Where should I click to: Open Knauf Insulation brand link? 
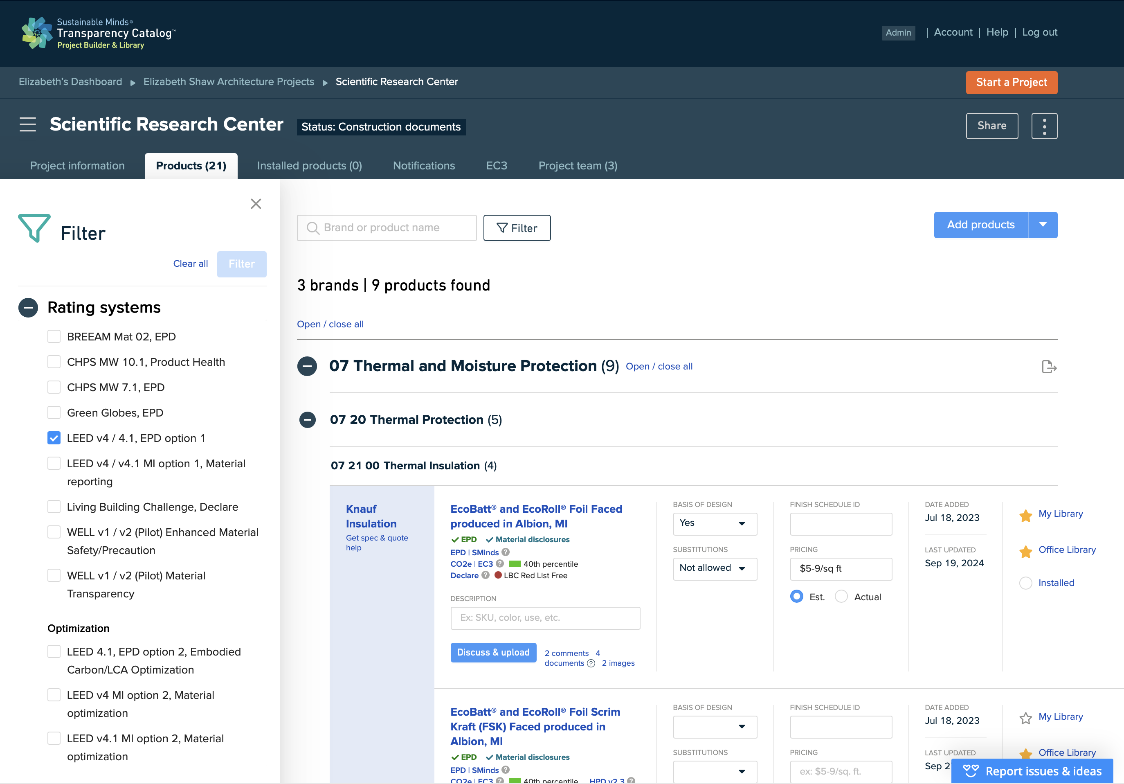pyautogui.click(x=371, y=516)
